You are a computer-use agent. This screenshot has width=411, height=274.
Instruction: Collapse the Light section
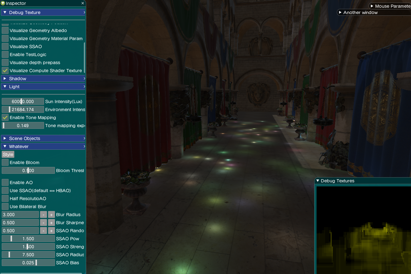(x=5, y=86)
